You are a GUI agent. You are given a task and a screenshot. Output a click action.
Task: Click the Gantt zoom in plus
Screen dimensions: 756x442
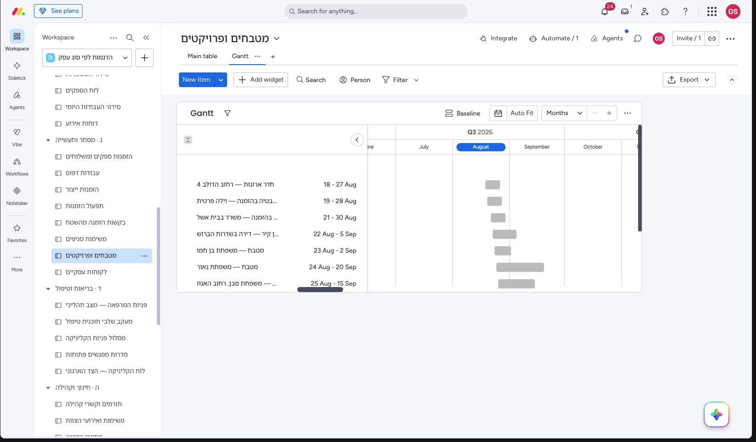coord(609,113)
